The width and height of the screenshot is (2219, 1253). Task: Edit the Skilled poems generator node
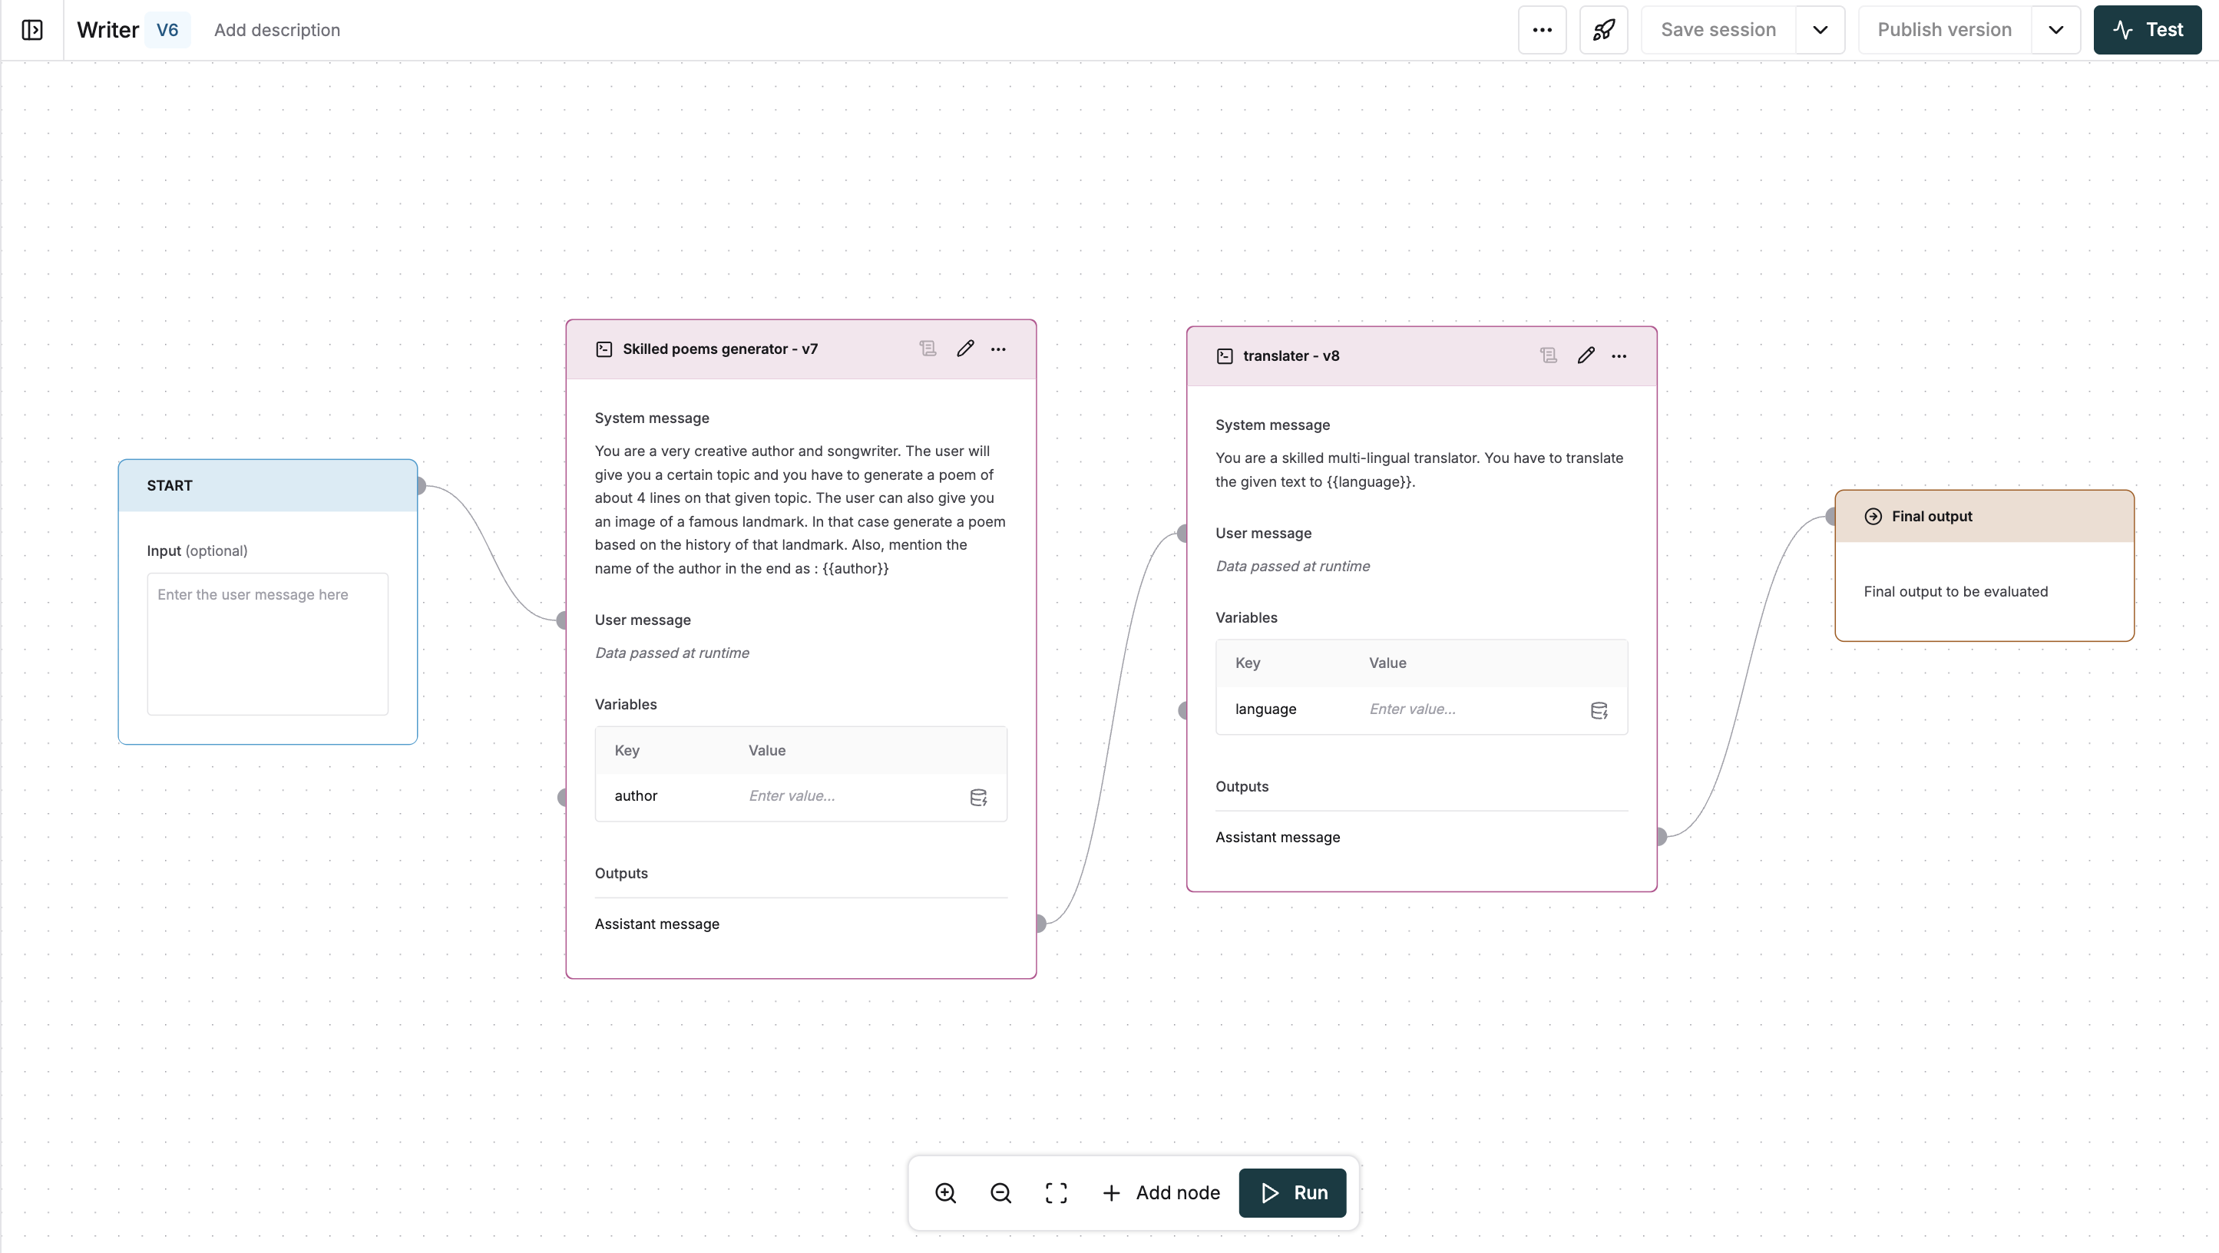tap(965, 349)
